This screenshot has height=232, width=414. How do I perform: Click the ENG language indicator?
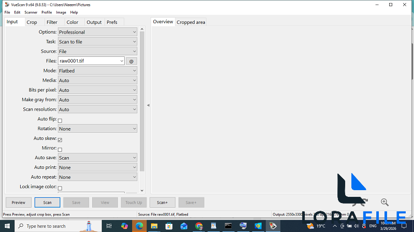[373, 226]
